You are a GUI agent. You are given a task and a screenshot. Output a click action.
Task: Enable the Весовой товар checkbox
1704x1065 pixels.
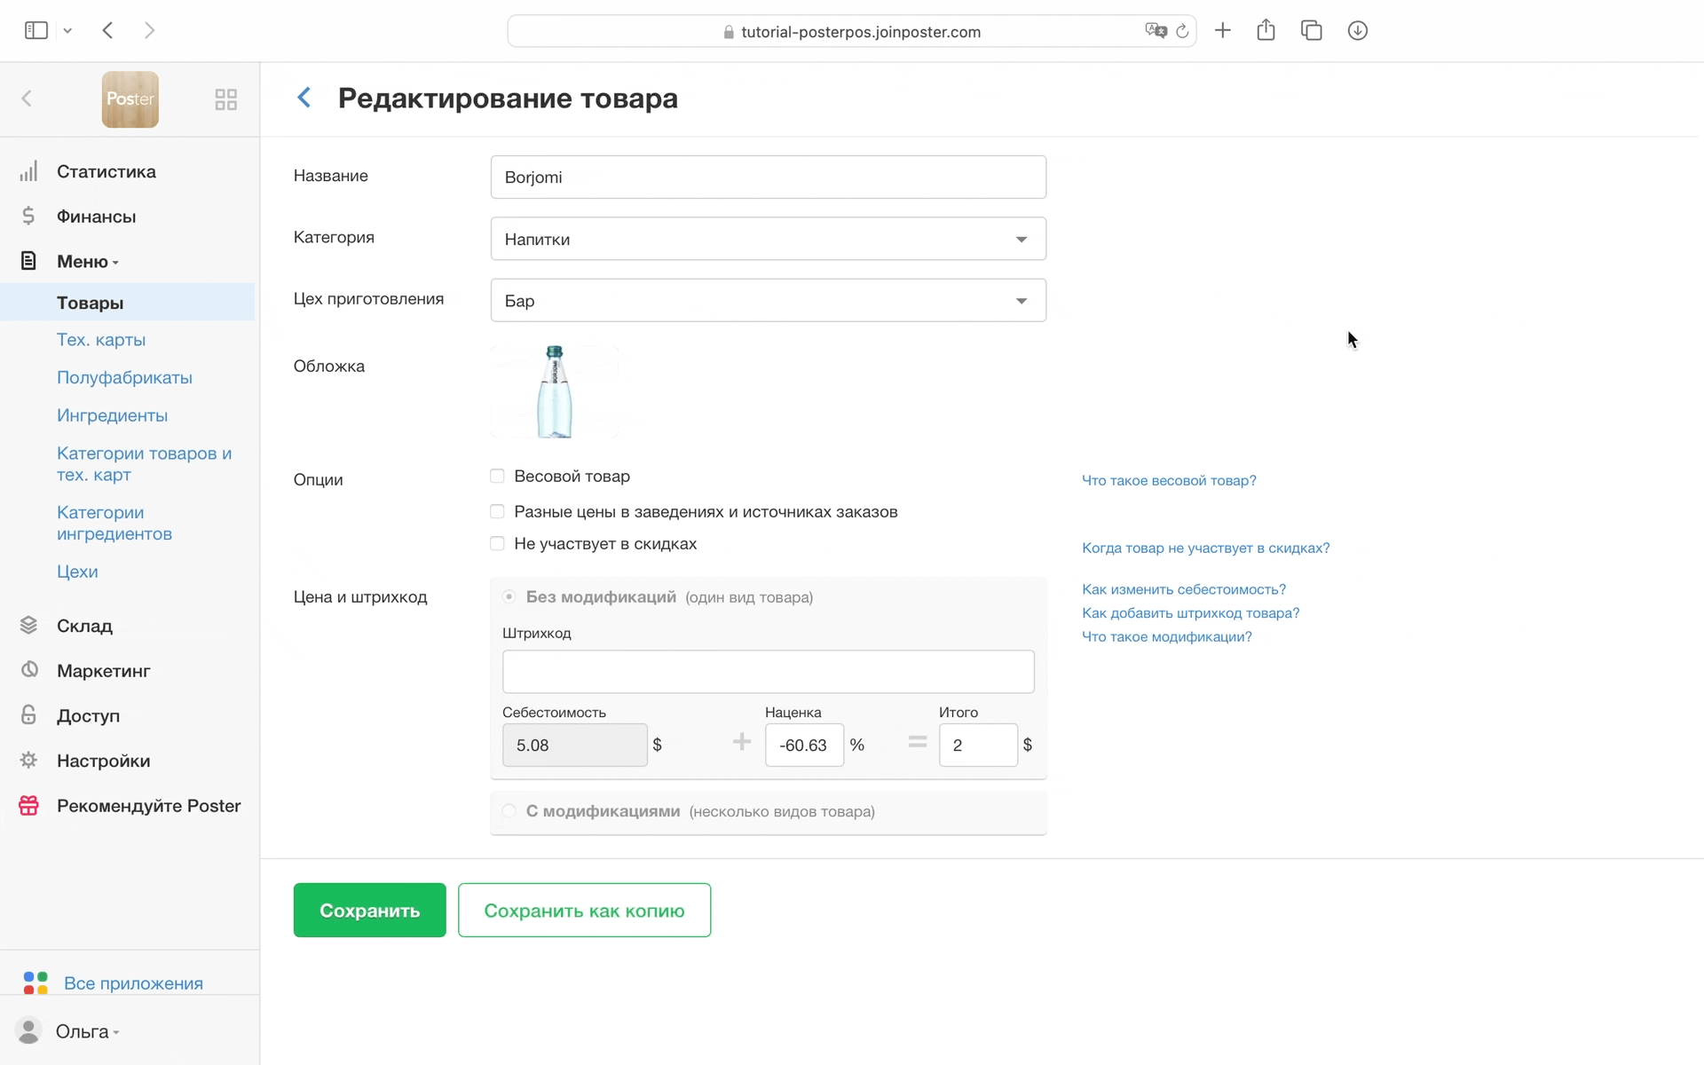[x=497, y=477]
